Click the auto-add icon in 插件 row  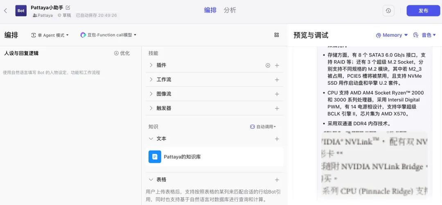coord(268,65)
